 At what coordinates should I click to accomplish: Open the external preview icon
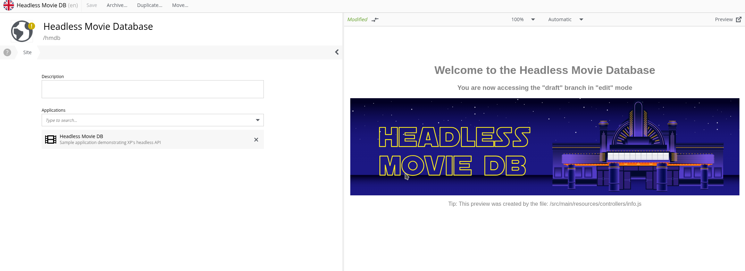point(738,19)
